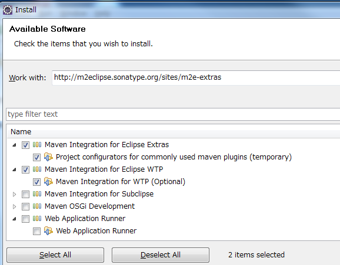This screenshot has width=340, height=265.
Task: Click feature icon of Maven Integration for WTP (Optional)
Action: coord(48,182)
